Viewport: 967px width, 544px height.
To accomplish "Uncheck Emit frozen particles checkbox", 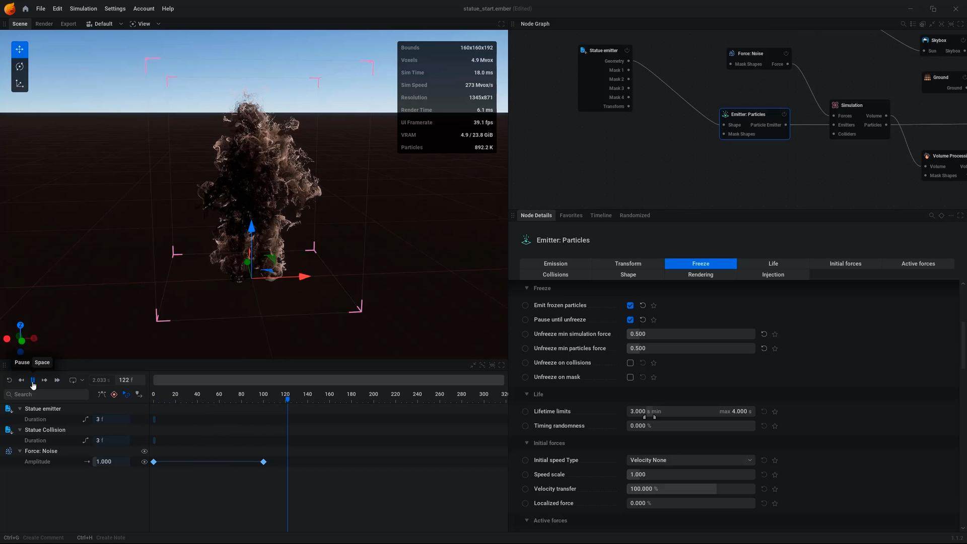I will (630, 306).
